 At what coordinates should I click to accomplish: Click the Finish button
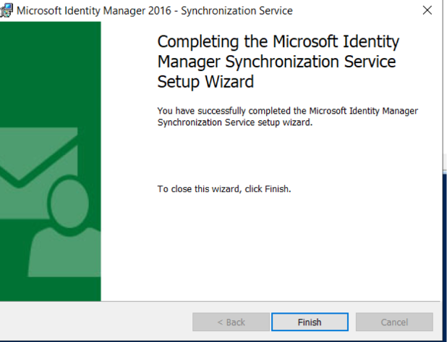310,322
